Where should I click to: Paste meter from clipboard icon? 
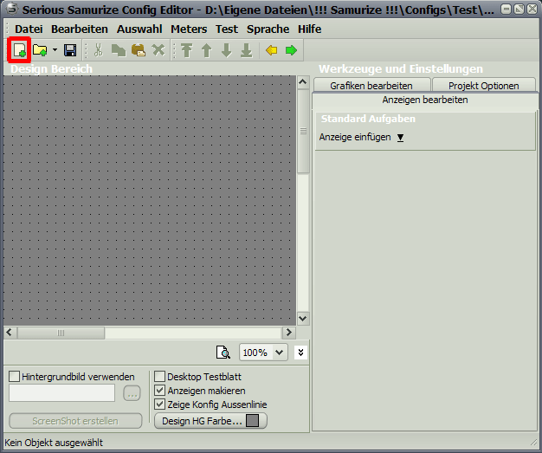pyautogui.click(x=139, y=50)
